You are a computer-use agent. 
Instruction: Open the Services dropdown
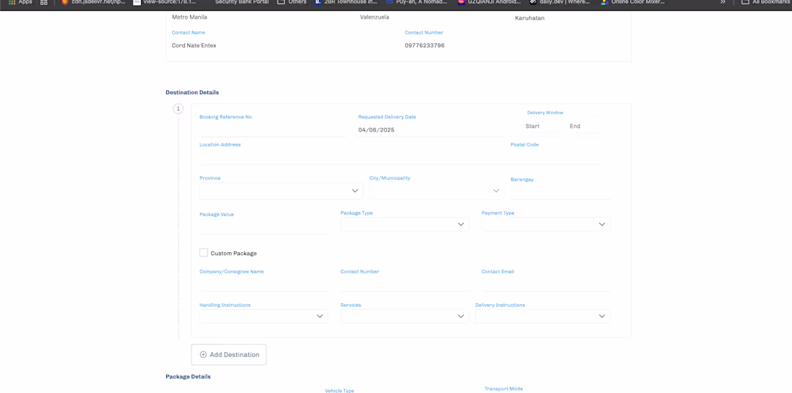pyautogui.click(x=405, y=316)
